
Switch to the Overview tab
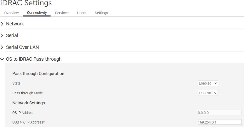12,13
